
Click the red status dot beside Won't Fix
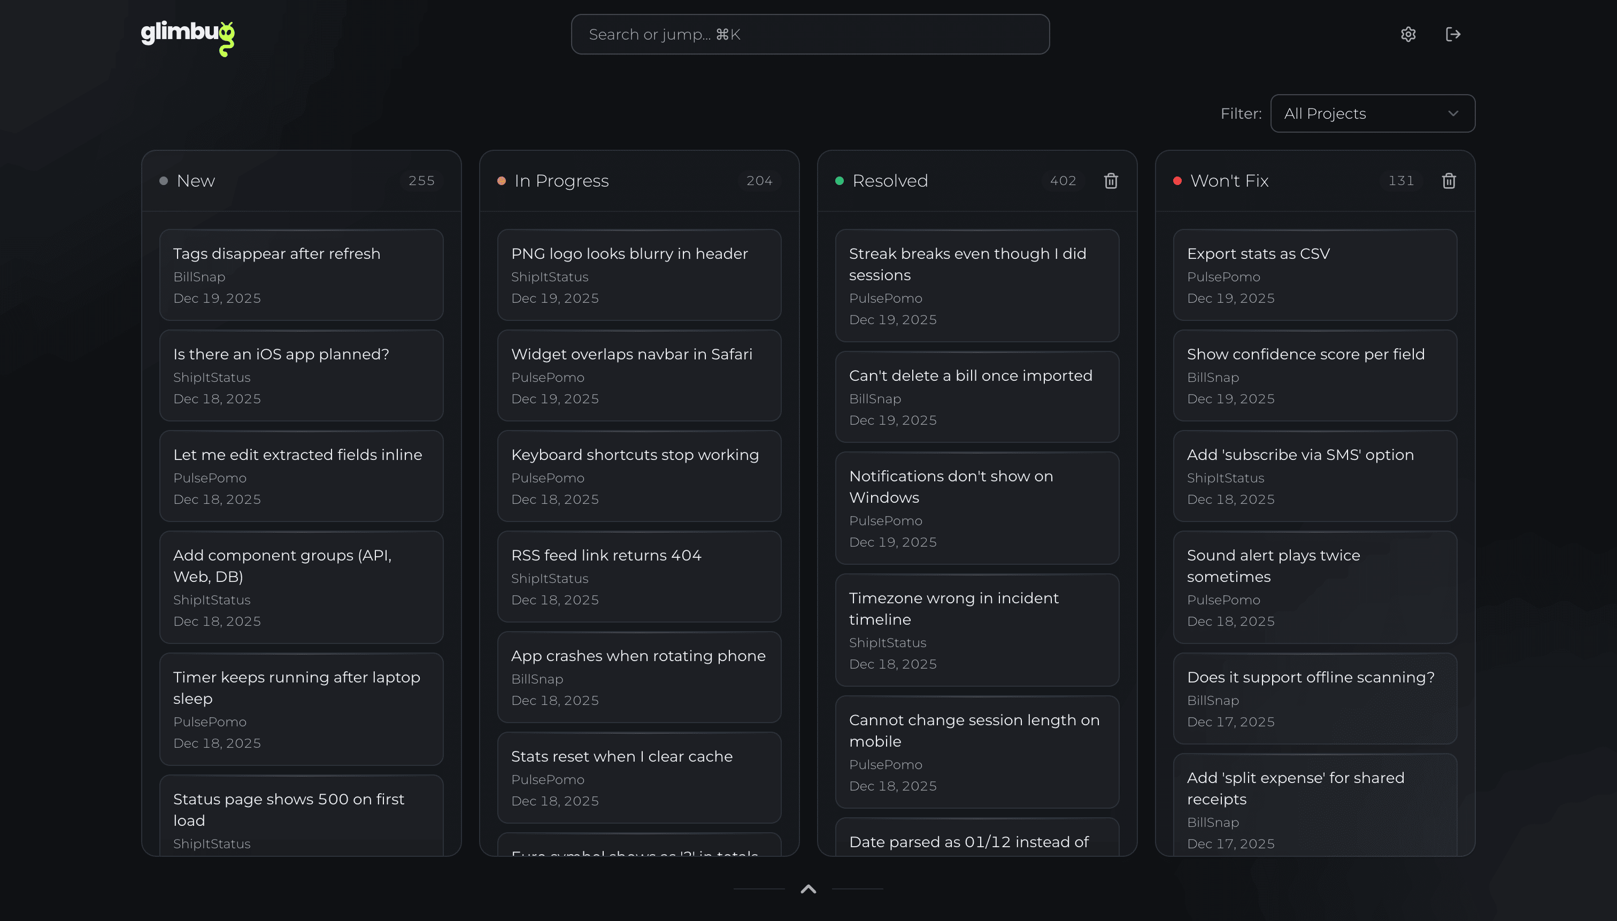1177,181
